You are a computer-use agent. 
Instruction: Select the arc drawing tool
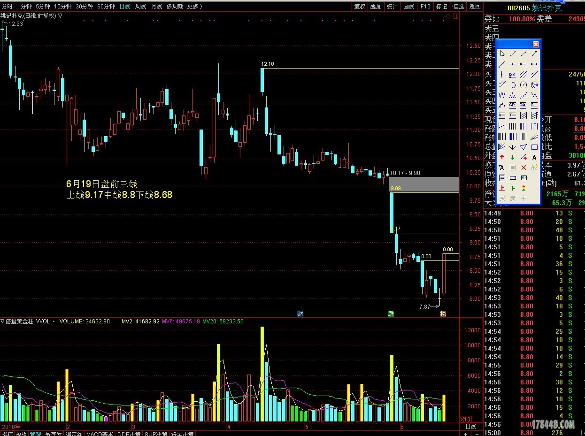coord(513,85)
